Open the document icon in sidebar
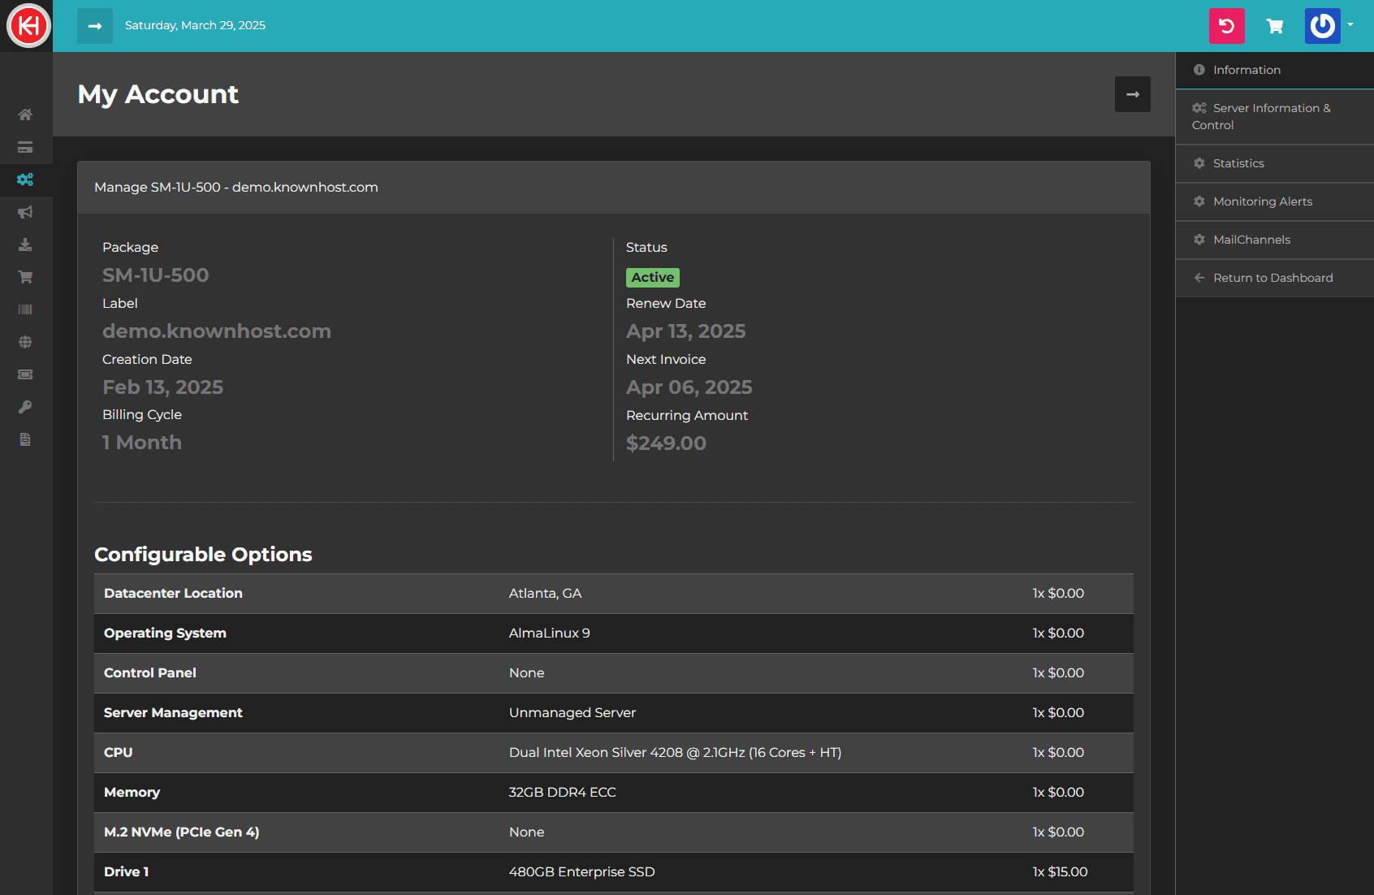 (x=25, y=439)
